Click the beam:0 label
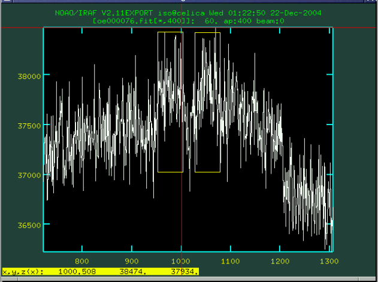378x282 pixels. (270, 21)
